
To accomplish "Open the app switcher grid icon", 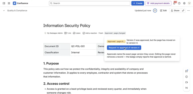I will [x=9, y=3].
